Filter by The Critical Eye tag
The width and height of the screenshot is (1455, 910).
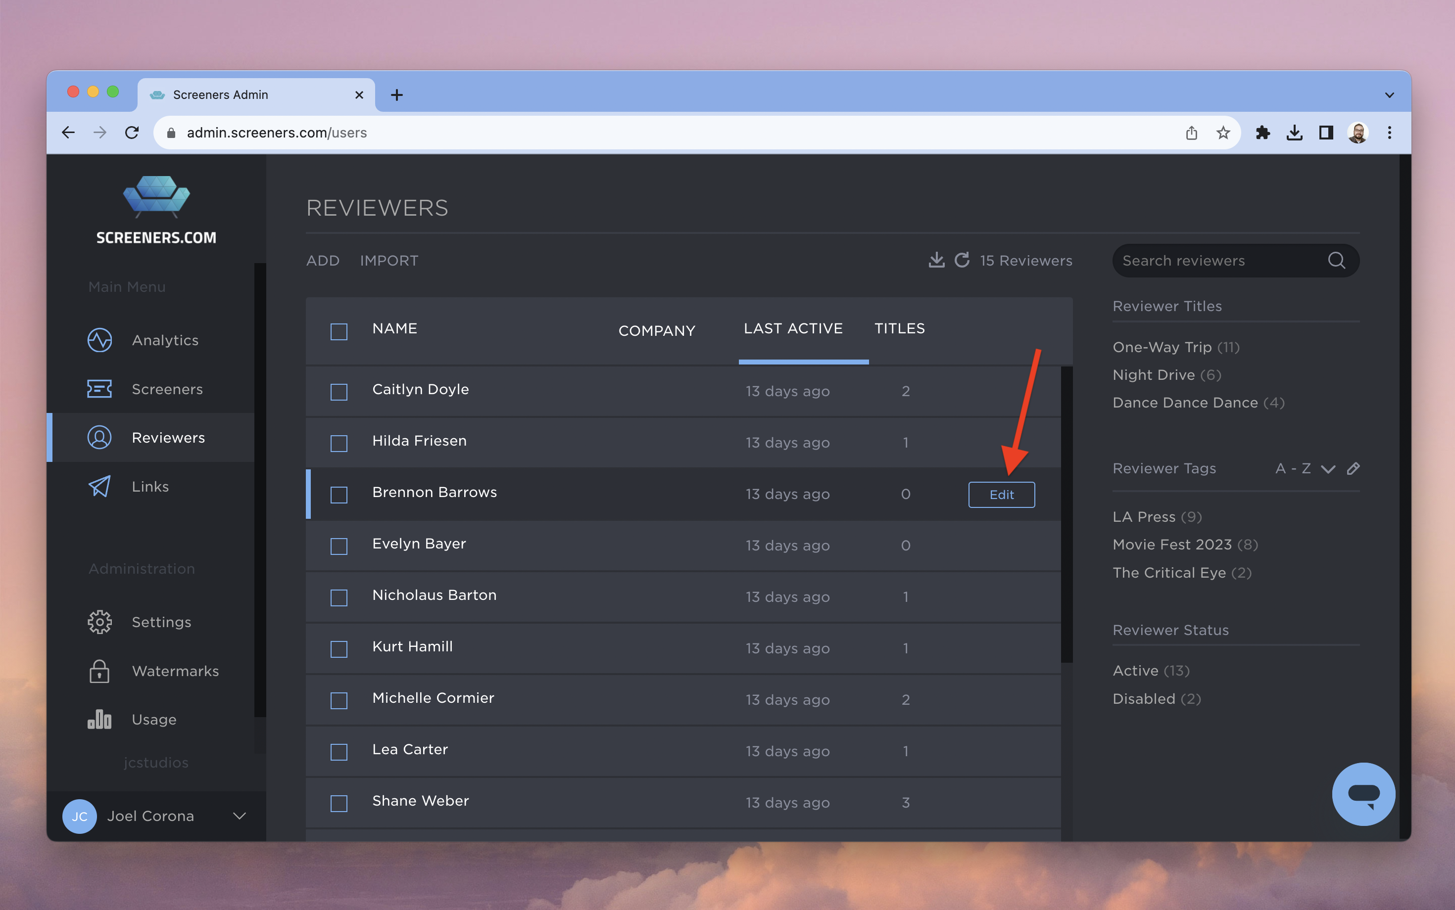coord(1182,573)
